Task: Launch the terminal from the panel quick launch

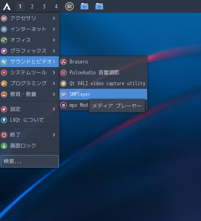Action: pyautogui.click(x=69, y=6)
